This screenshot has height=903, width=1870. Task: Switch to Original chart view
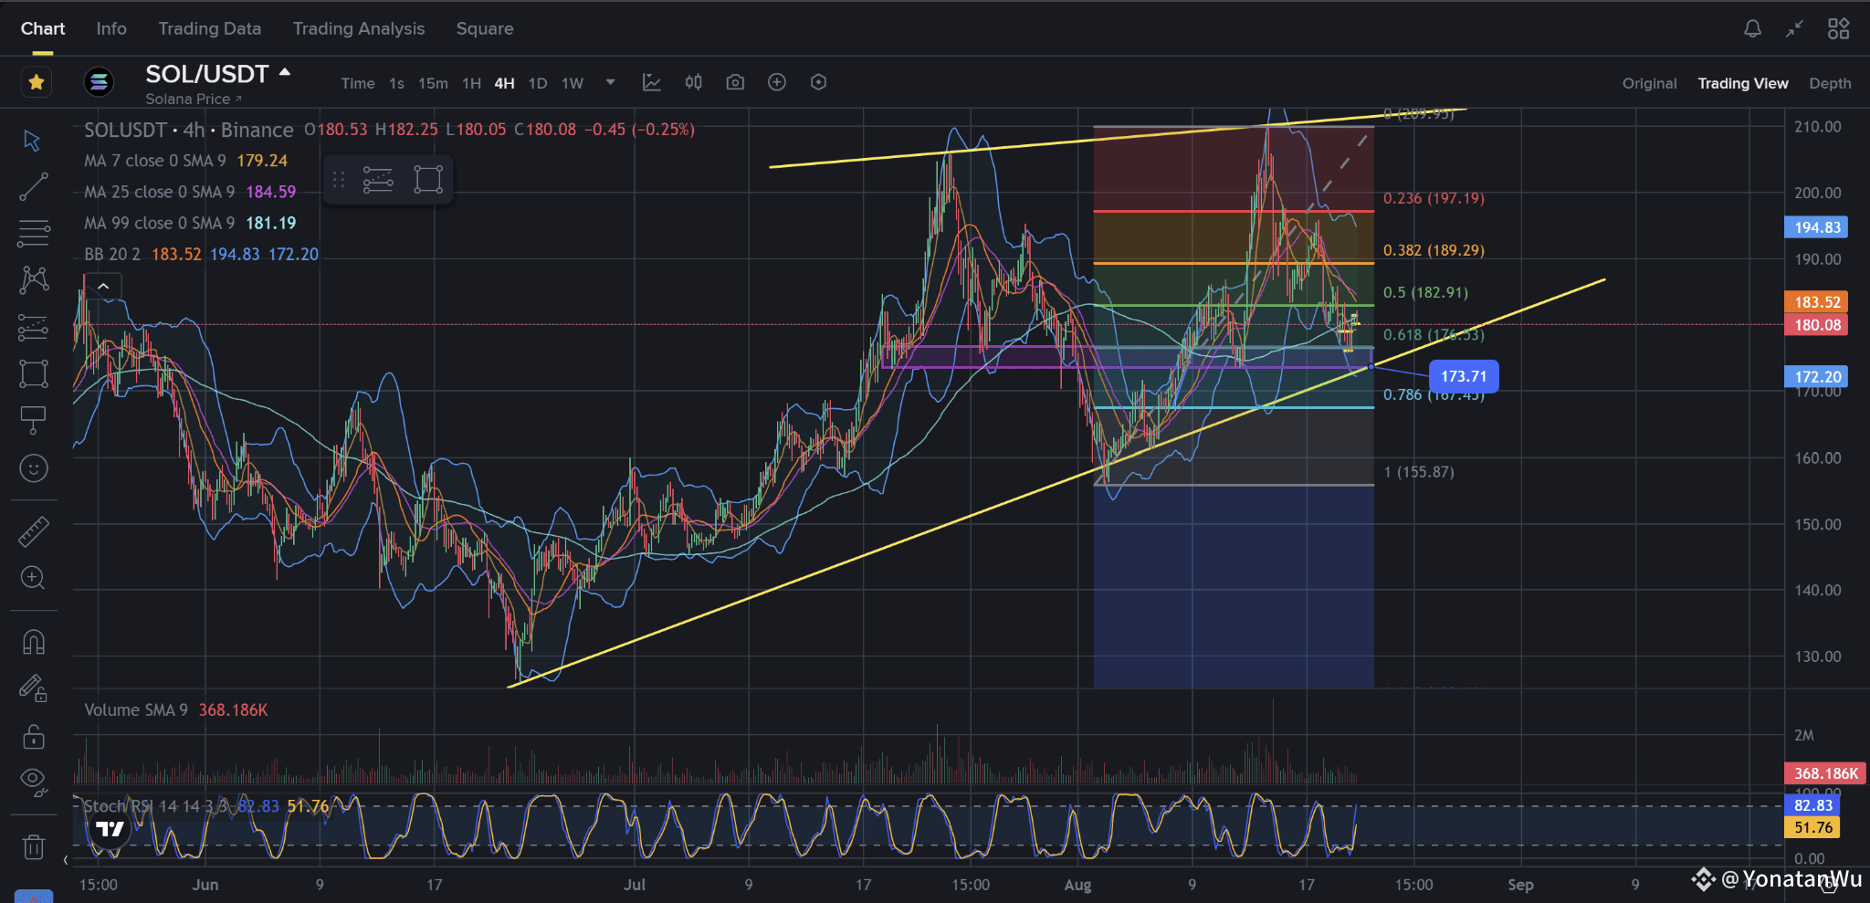1649,83
